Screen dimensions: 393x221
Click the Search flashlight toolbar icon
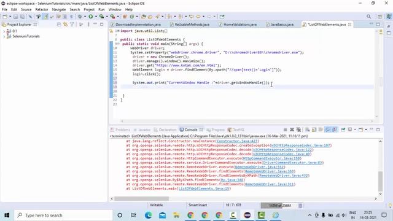click(x=157, y=17)
